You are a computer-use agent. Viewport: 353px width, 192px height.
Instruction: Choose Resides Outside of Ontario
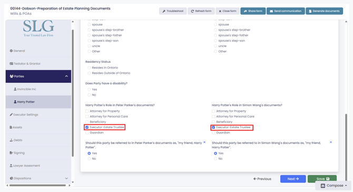point(89,73)
